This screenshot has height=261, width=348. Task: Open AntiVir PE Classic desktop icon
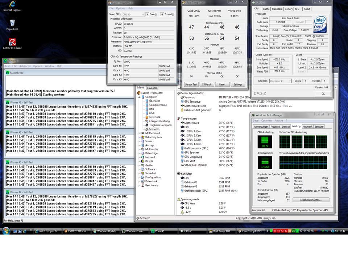click(12, 44)
